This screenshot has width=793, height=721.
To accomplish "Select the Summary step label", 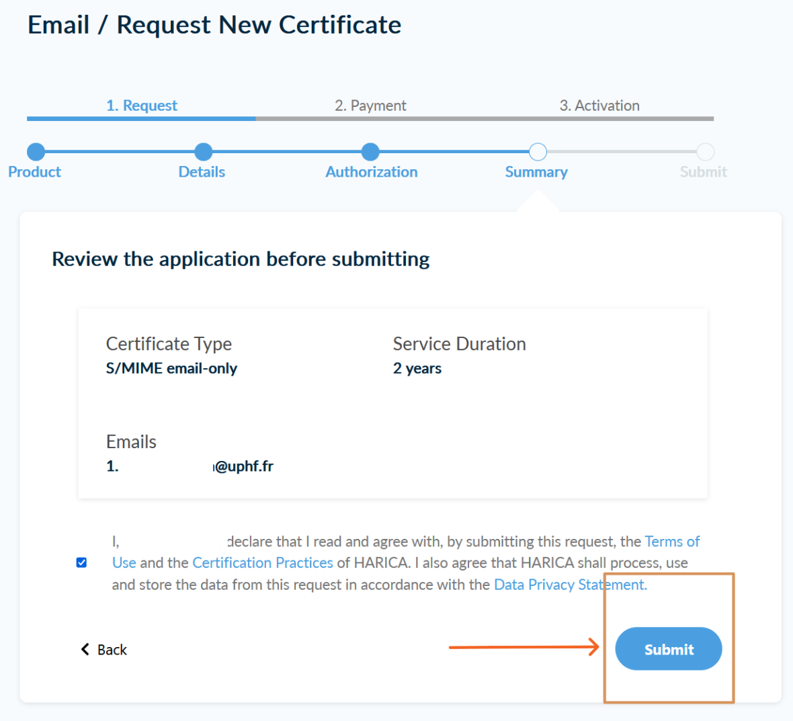I will pos(536,172).
